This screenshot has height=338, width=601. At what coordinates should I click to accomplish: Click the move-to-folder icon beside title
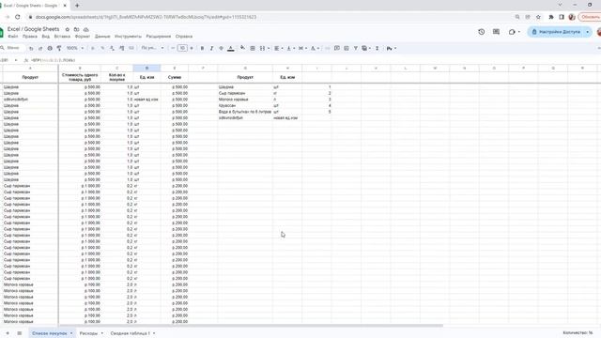[77, 29]
